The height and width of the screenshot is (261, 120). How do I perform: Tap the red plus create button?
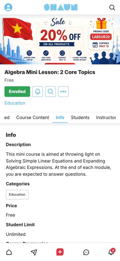(60, 252)
